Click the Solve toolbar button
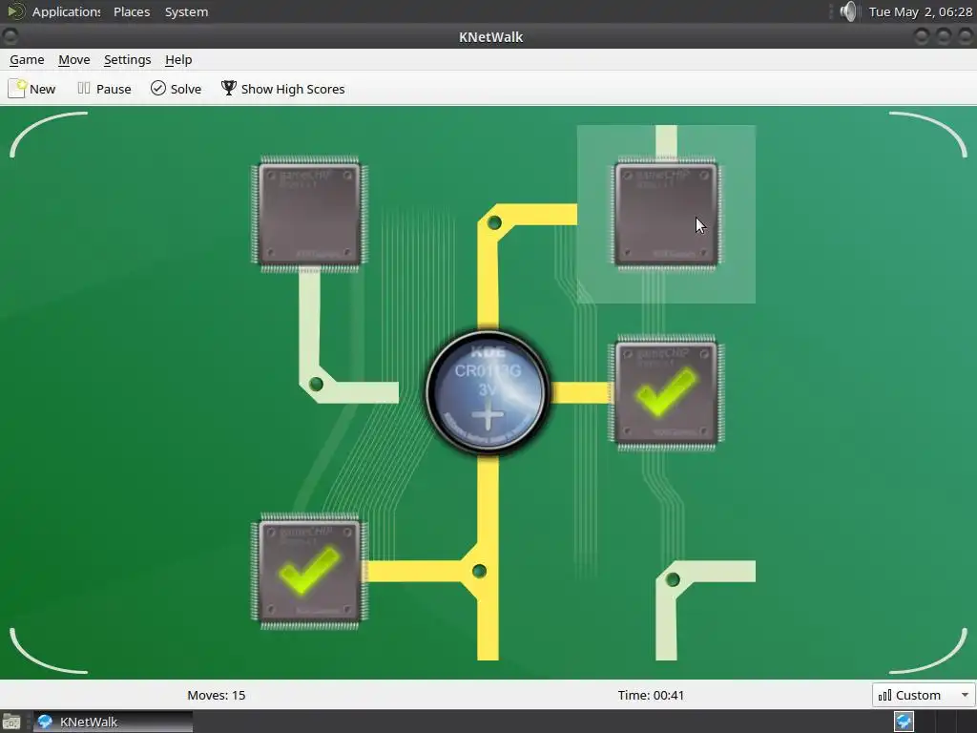 pyautogui.click(x=176, y=89)
